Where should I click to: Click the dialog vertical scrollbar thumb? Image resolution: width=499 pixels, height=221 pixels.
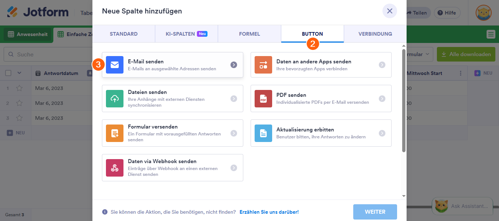(x=404, y=100)
